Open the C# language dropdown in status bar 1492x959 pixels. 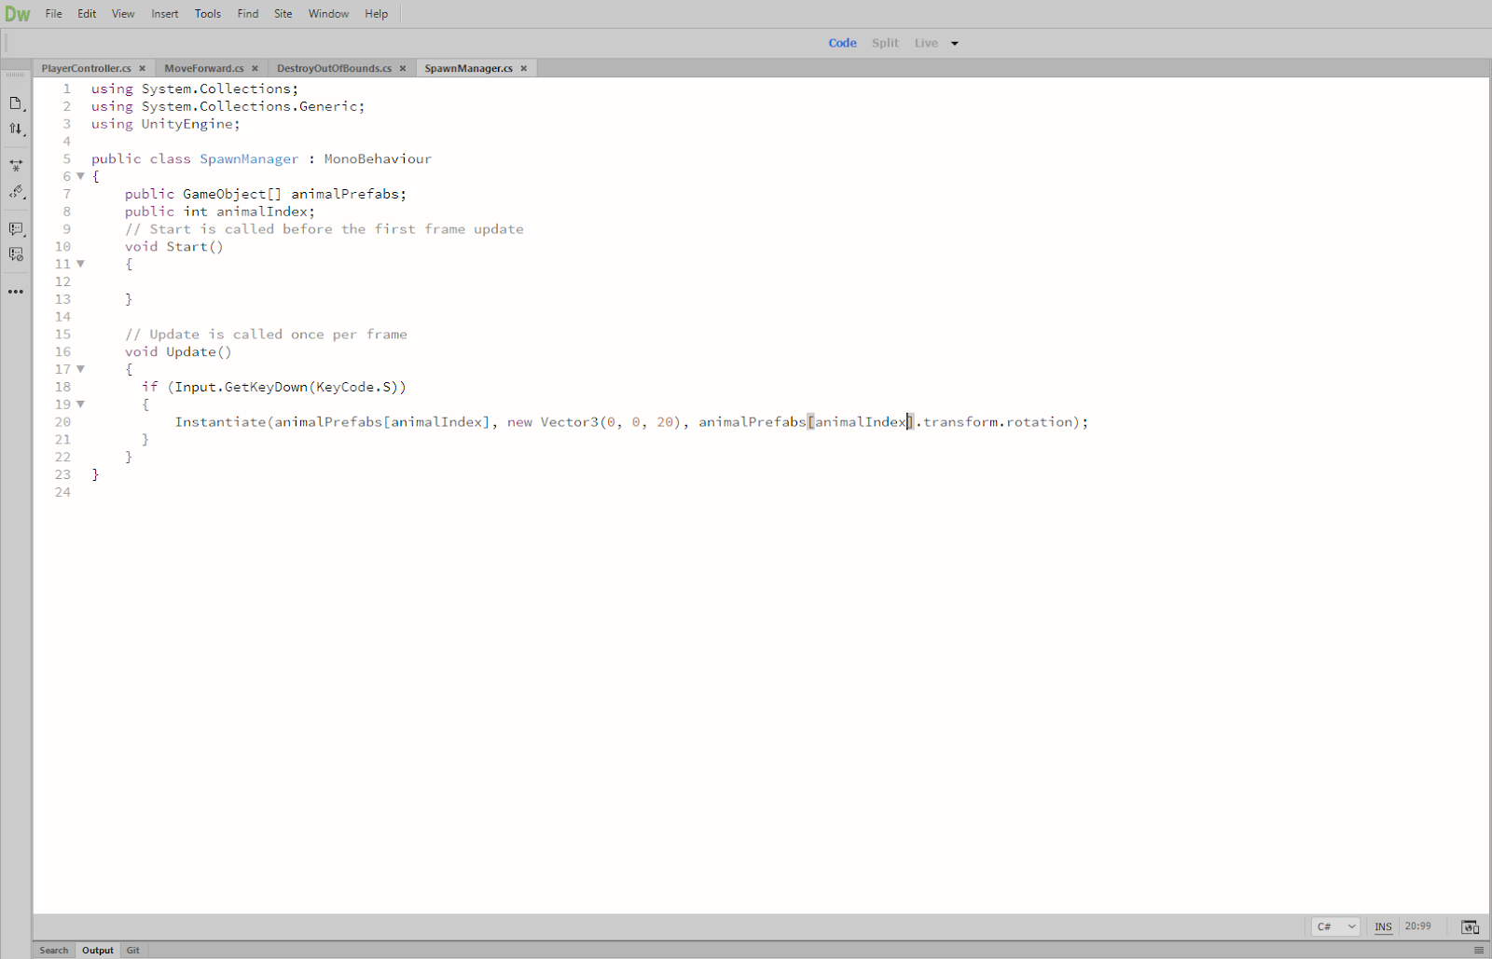(x=1336, y=926)
